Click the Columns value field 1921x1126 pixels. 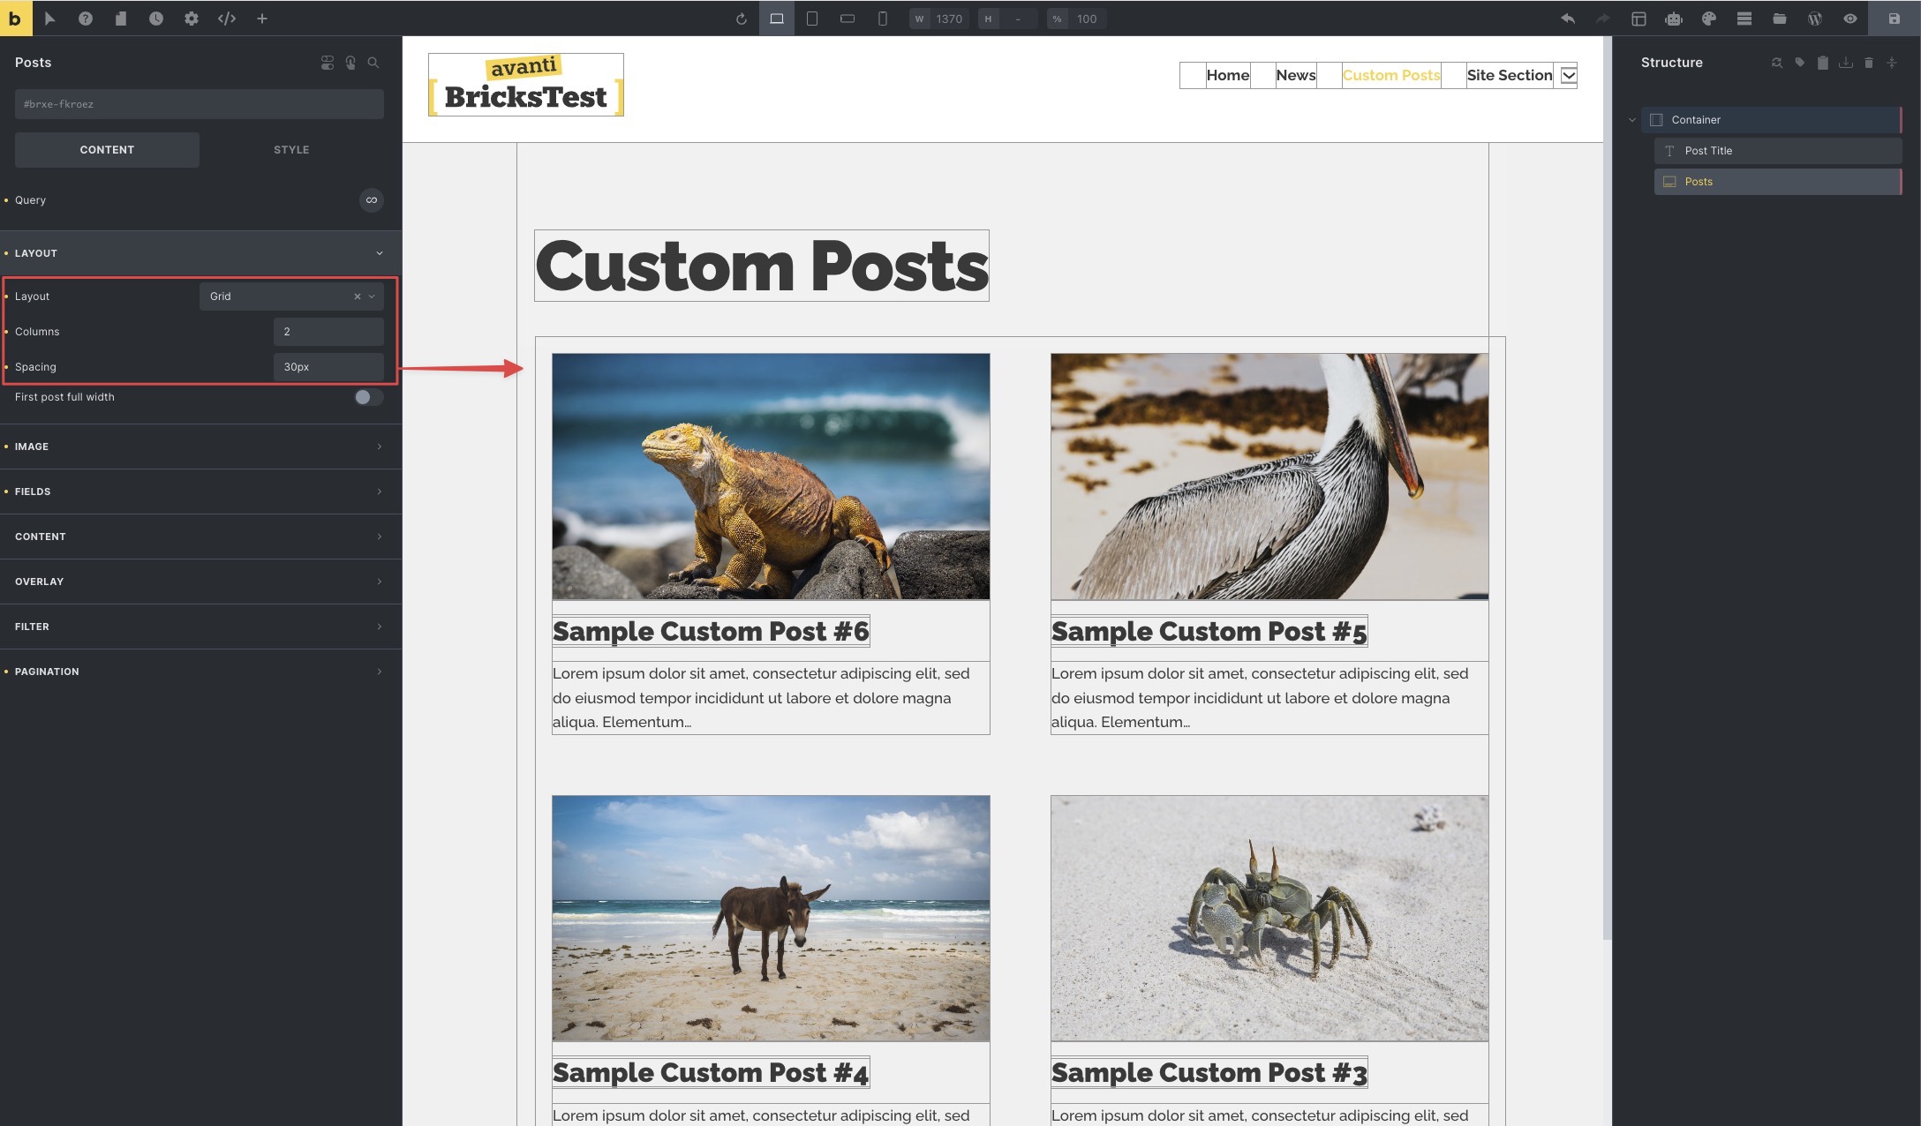pyautogui.click(x=328, y=332)
